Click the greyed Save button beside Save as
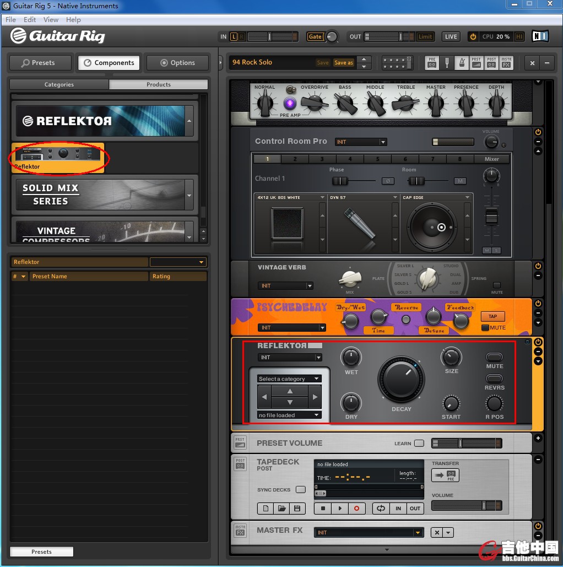 coord(323,63)
